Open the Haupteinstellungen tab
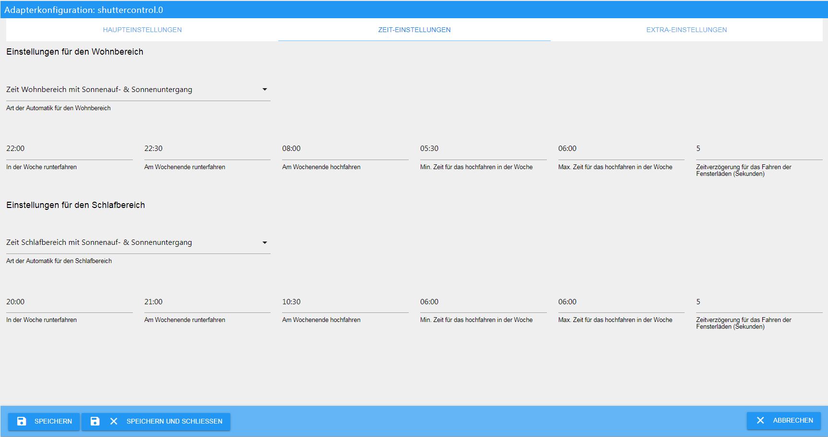Viewport: 828px width, 437px height. pos(142,30)
